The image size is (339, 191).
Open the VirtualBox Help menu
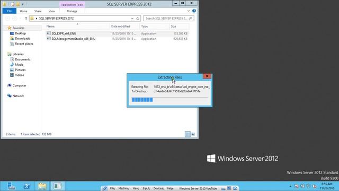(170, 188)
